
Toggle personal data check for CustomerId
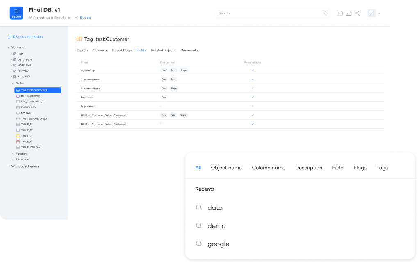(253, 71)
